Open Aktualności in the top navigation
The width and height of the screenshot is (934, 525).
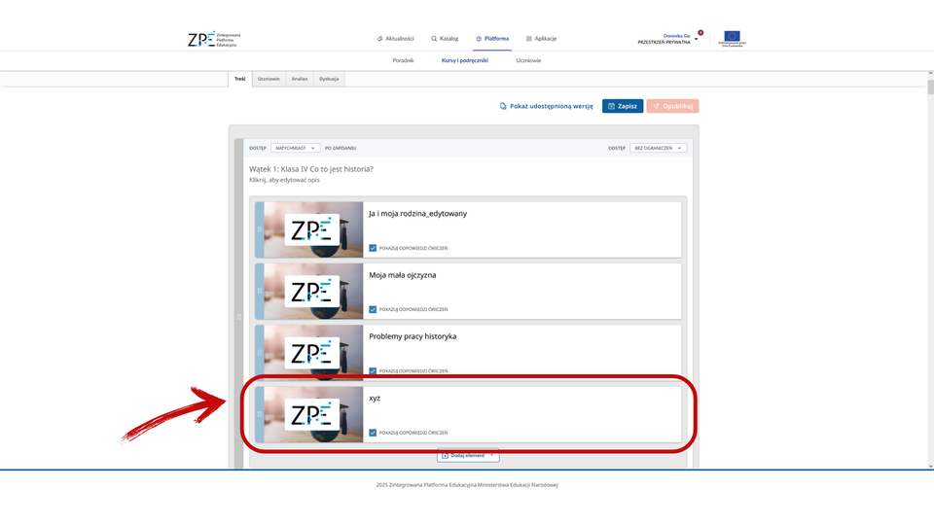coord(398,39)
